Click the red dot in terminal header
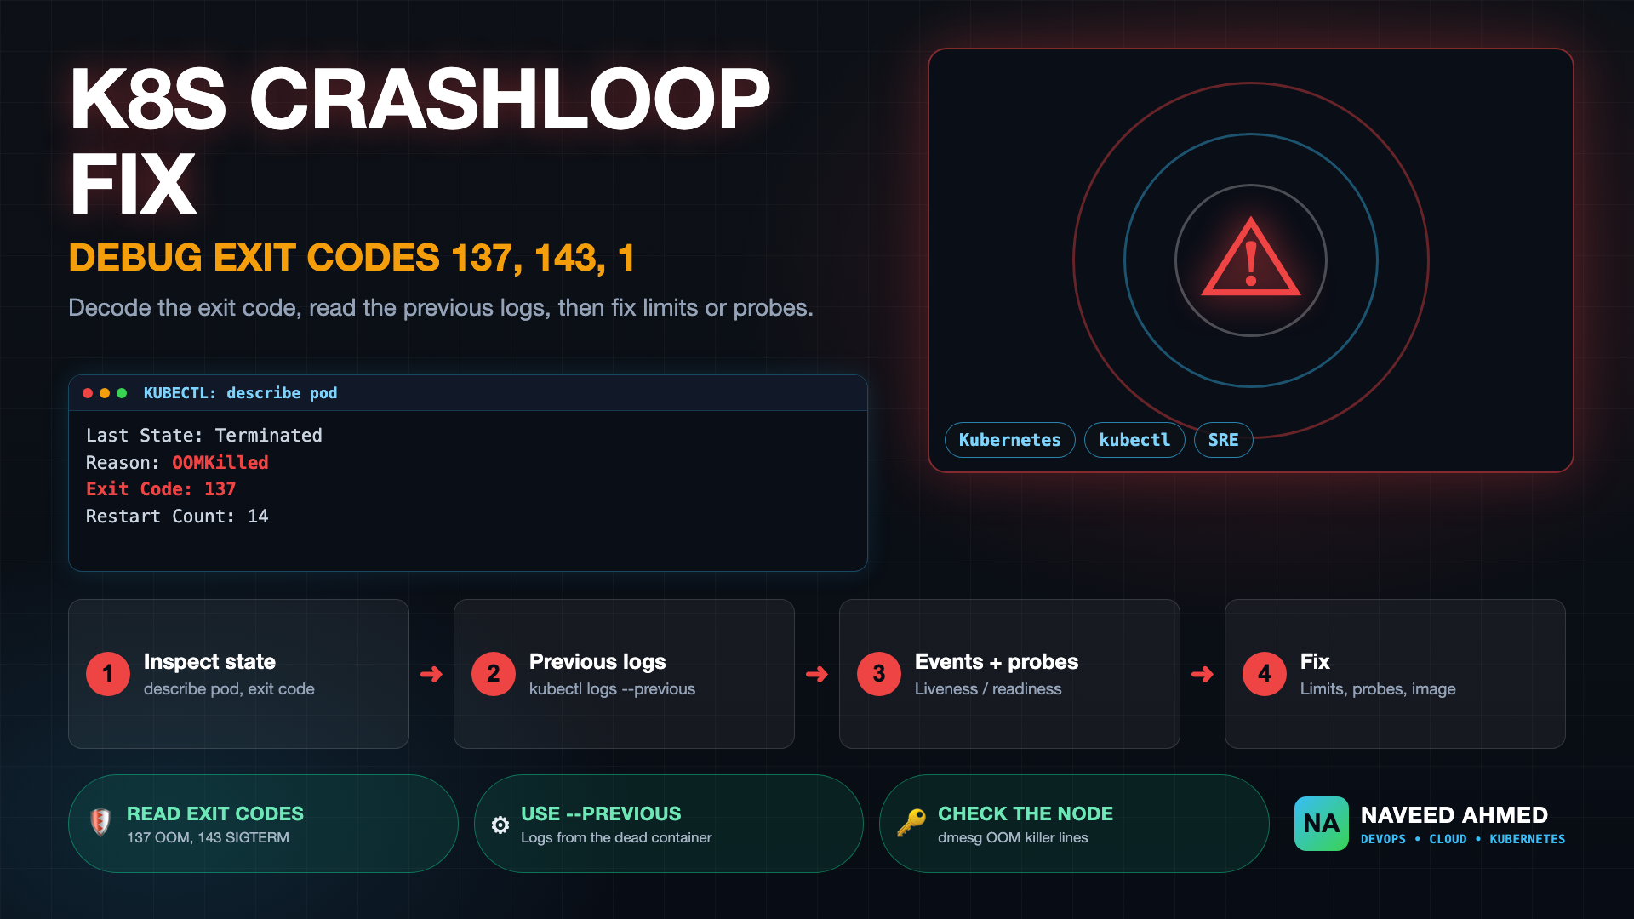 tap(88, 393)
